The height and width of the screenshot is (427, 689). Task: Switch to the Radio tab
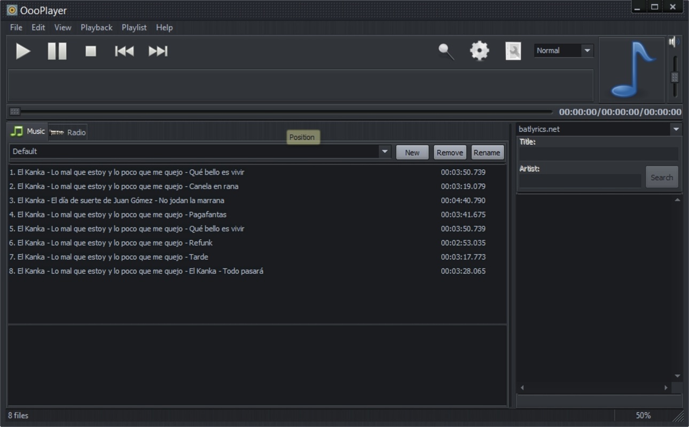coord(68,132)
